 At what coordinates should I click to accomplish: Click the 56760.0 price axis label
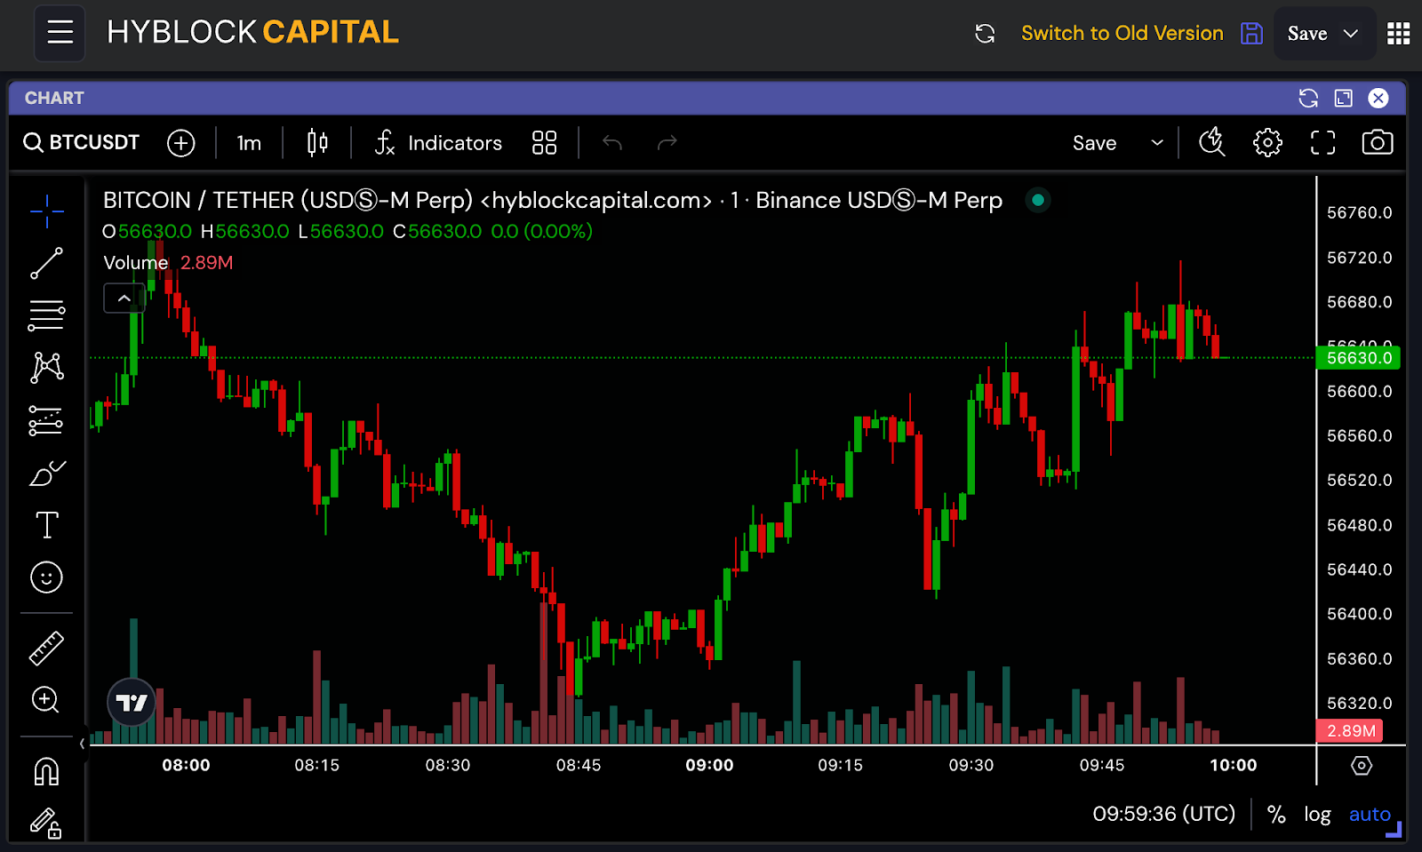coord(1359,212)
